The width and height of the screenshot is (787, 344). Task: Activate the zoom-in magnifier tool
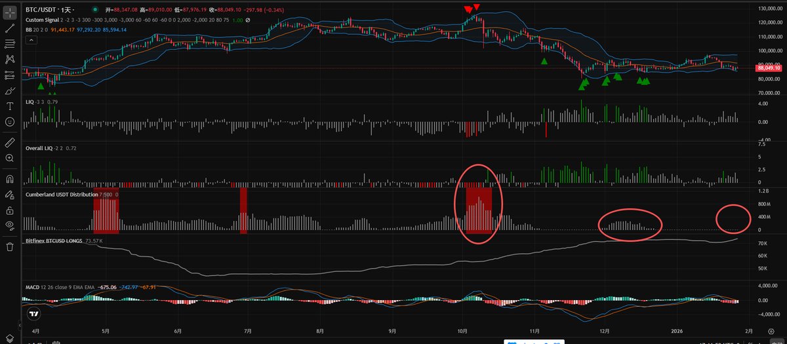pyautogui.click(x=10, y=158)
